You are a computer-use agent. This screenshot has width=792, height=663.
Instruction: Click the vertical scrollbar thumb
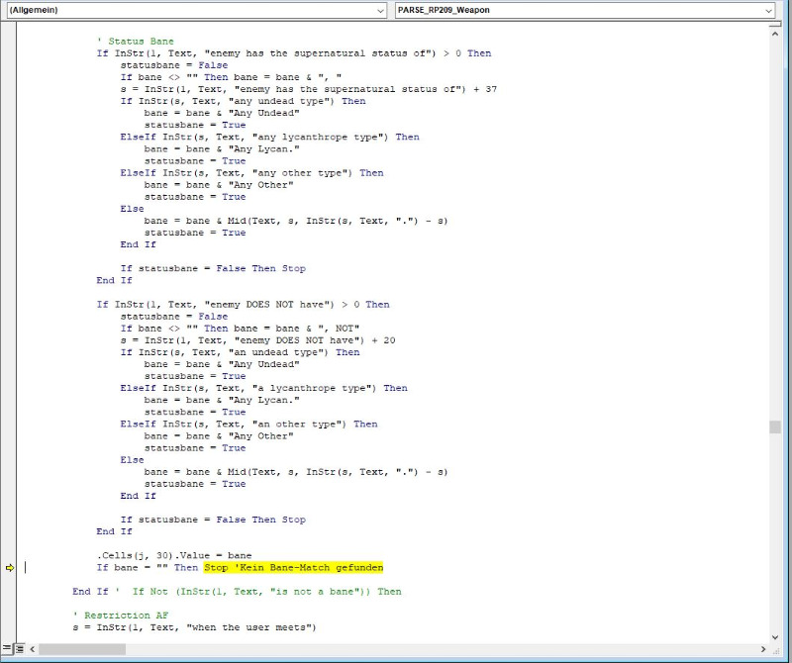pos(775,426)
